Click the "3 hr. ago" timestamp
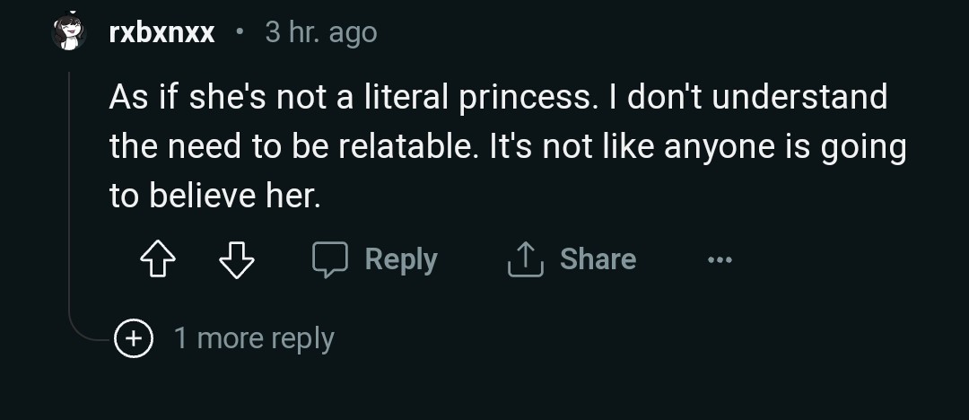 (x=321, y=33)
